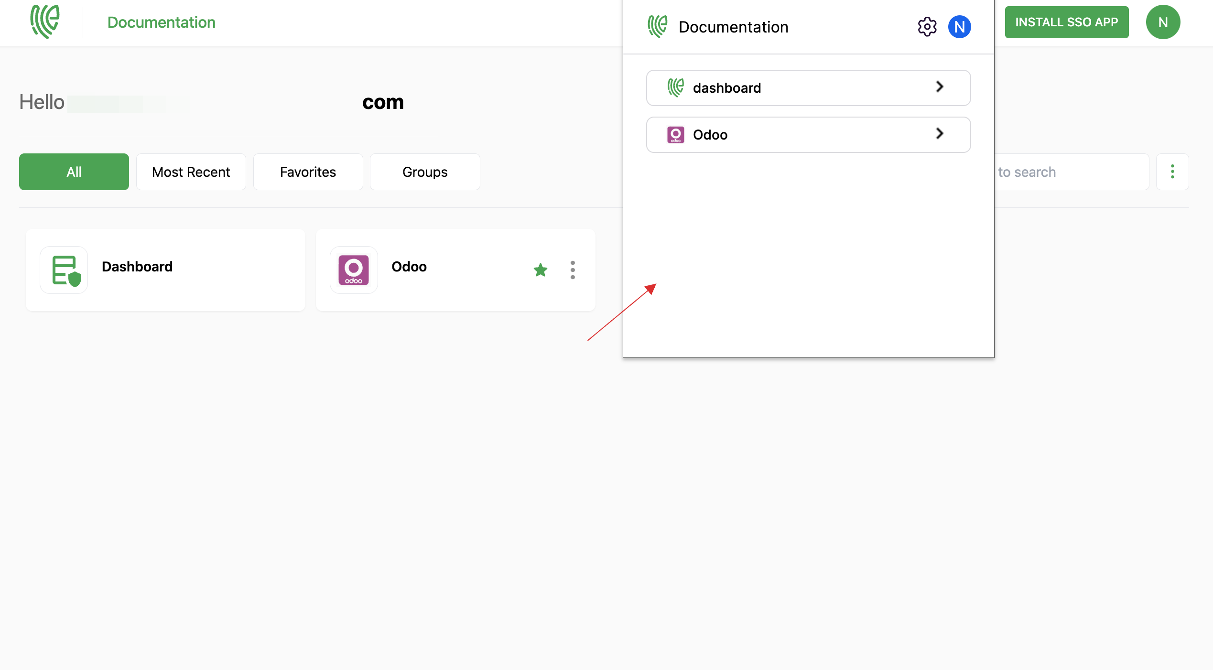The height and width of the screenshot is (670, 1213).
Task: Open extension settings gear icon
Action: click(927, 27)
